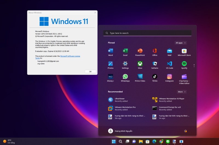The width and height of the screenshot is (219, 145).
Task: Open taskbar Search
Action: coord(120,141)
